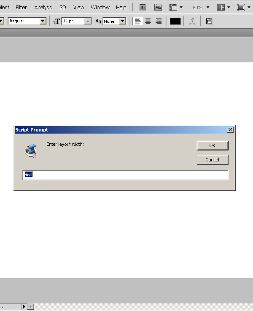Launch Adobe Bridge with the Br icon
Screen dimensions: 253x311
coord(143,8)
